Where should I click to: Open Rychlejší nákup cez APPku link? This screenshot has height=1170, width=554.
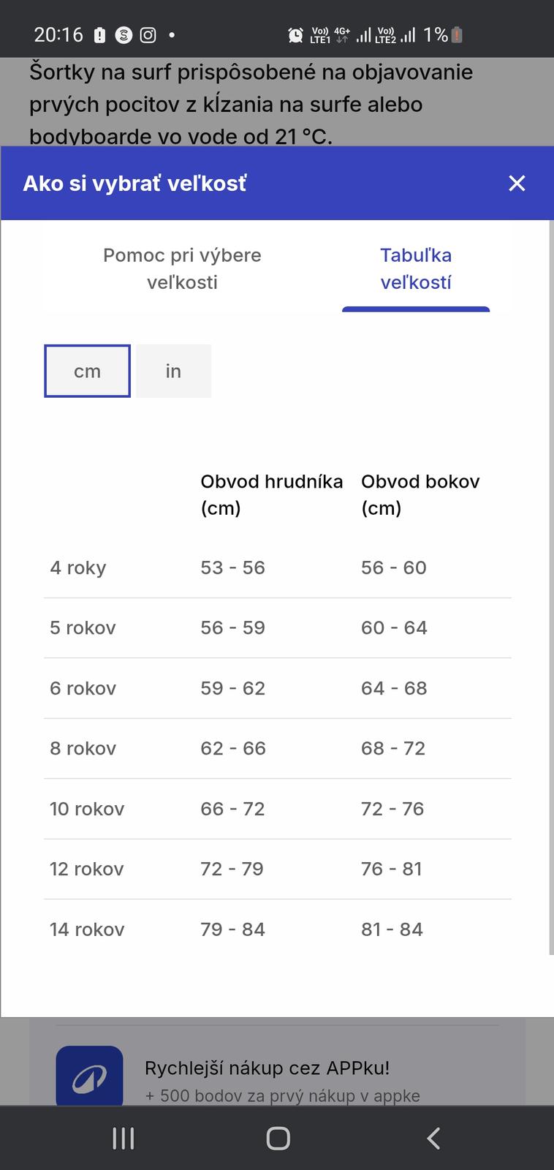[267, 1068]
